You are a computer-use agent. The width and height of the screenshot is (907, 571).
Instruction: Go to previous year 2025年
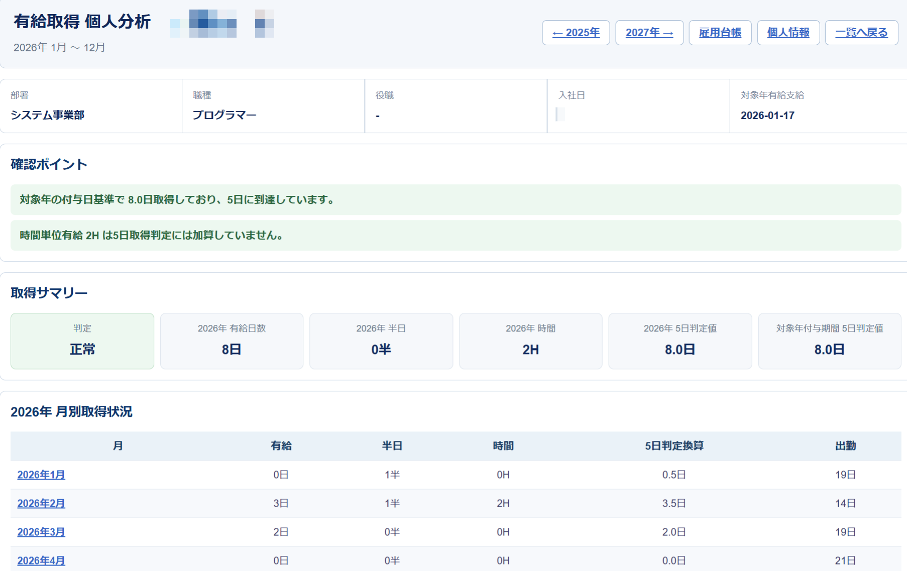pyautogui.click(x=576, y=33)
